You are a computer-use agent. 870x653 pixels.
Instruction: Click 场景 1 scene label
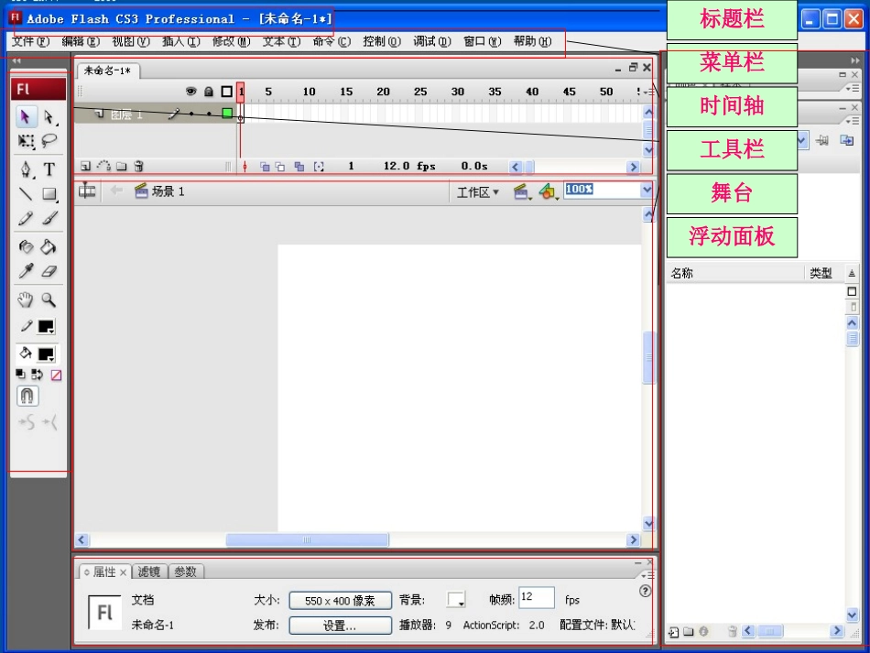pos(159,191)
